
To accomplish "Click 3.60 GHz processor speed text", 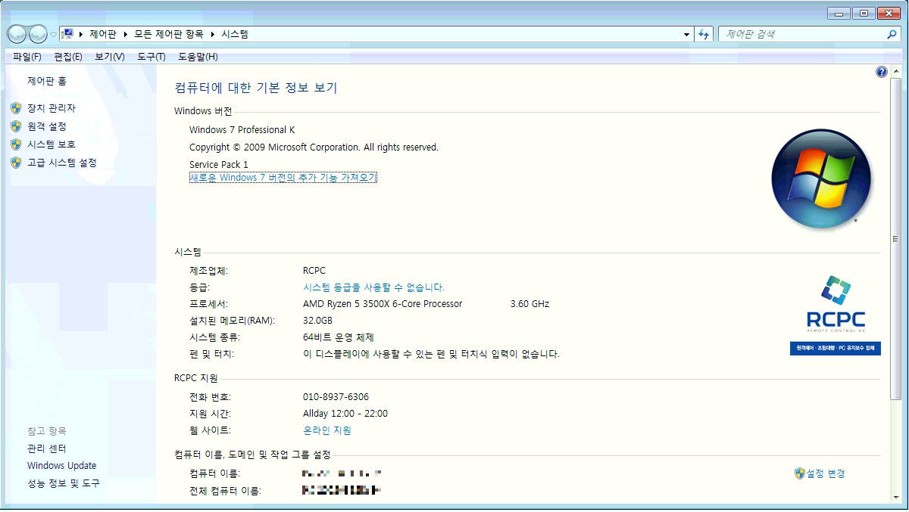I will click(530, 304).
